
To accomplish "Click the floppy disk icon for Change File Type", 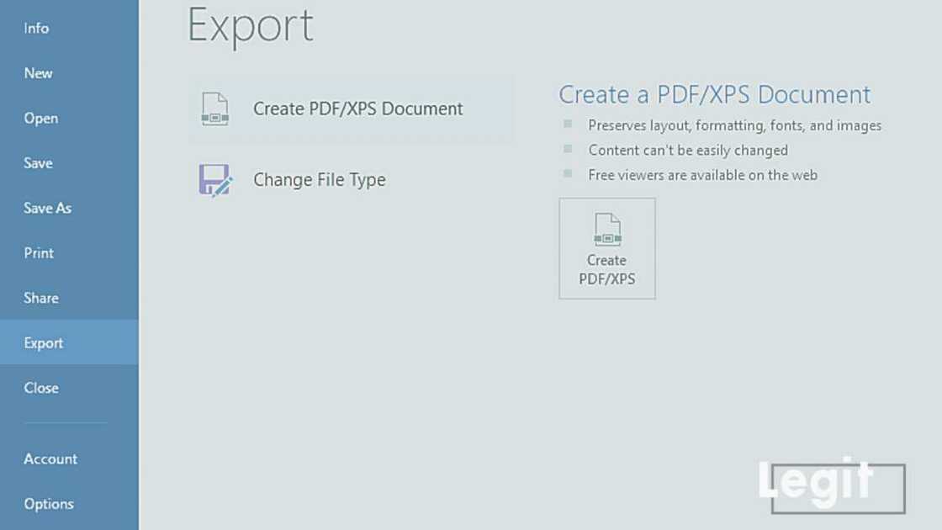I will click(x=214, y=180).
